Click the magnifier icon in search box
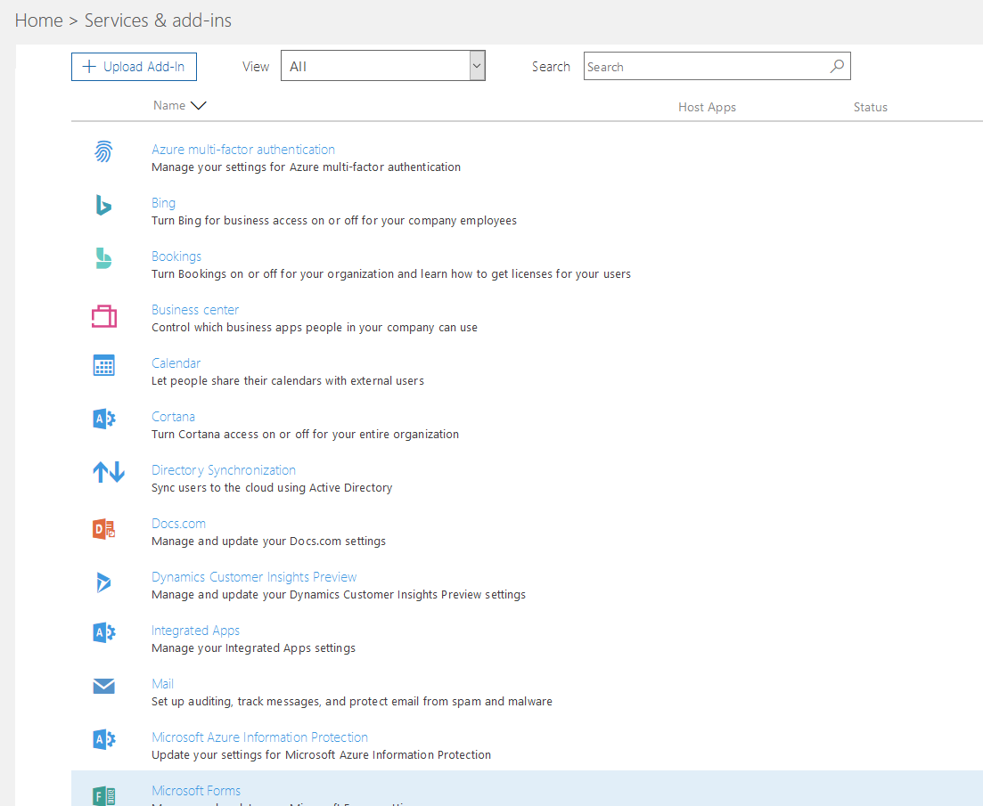This screenshot has width=983, height=806. click(837, 67)
